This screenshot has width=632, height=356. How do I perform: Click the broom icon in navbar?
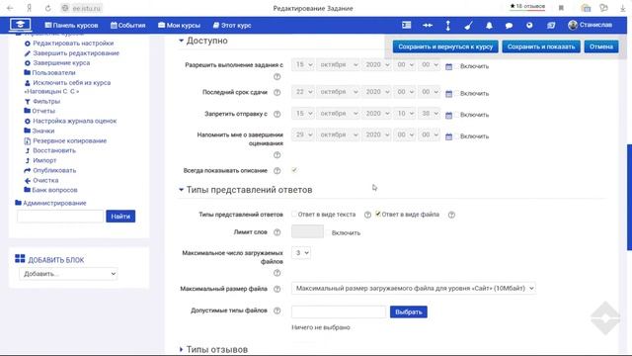point(468,26)
